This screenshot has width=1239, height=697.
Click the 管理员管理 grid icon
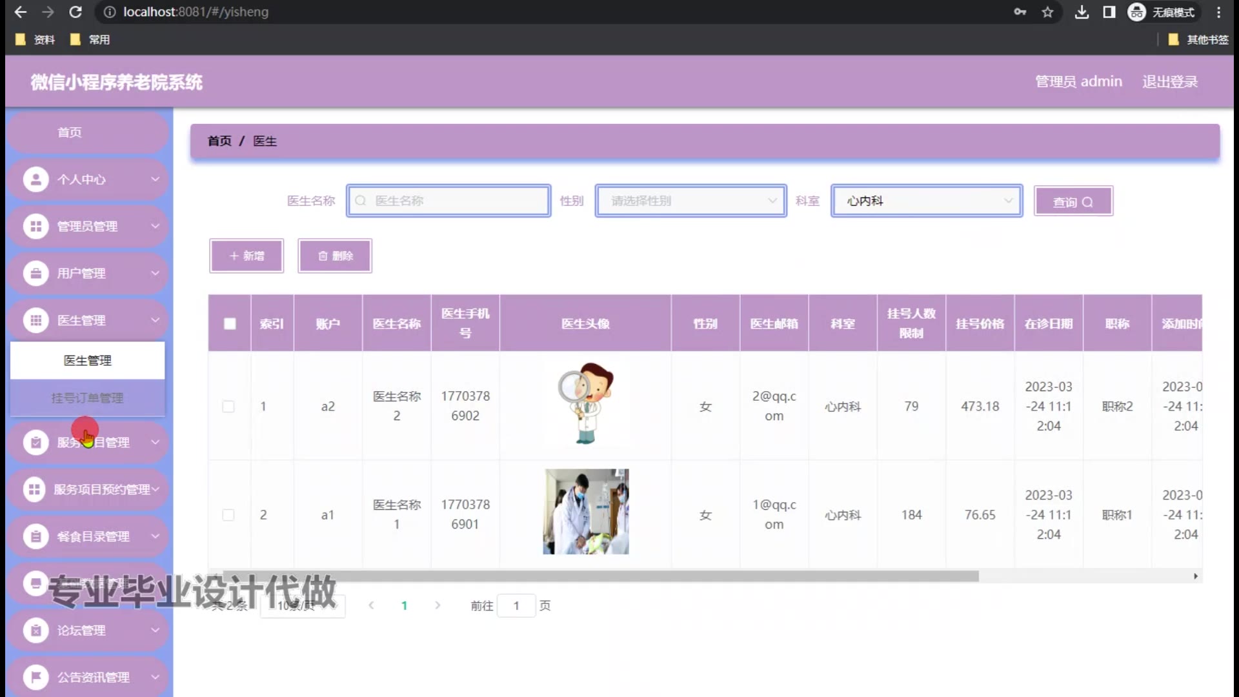[36, 227]
